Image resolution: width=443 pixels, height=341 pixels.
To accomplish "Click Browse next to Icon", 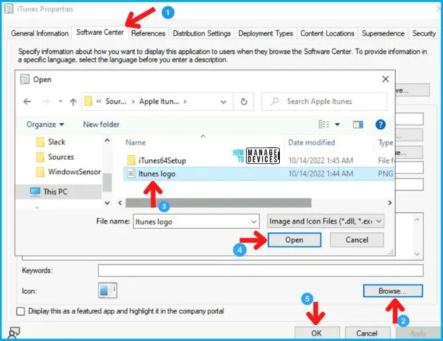I will (x=393, y=291).
